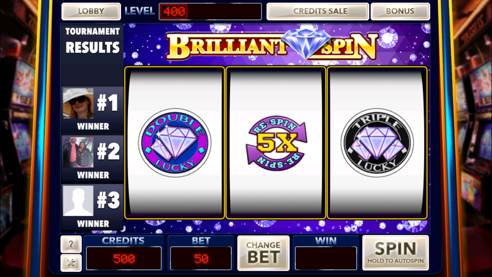This screenshot has width=492, height=277.
Task: Open the wrench and screwdriver settings icon
Action: tap(71, 263)
